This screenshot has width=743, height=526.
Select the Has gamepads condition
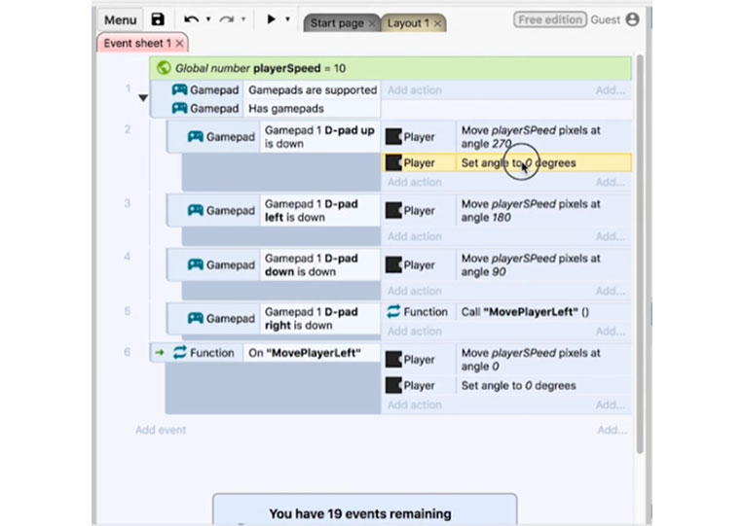coord(313,108)
